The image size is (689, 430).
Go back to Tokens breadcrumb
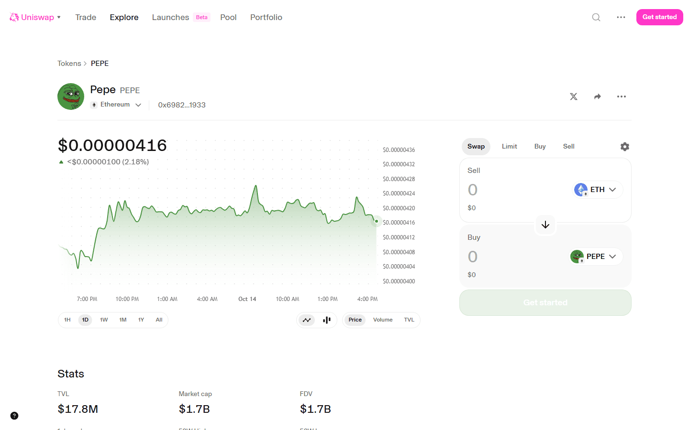pos(69,64)
